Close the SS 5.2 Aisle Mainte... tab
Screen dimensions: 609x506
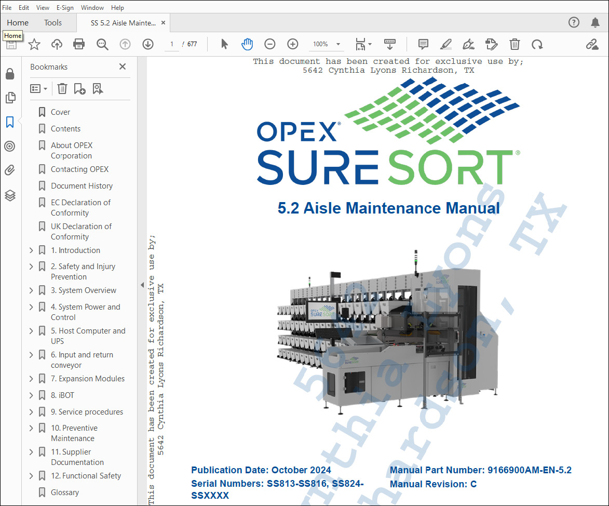[x=163, y=22]
